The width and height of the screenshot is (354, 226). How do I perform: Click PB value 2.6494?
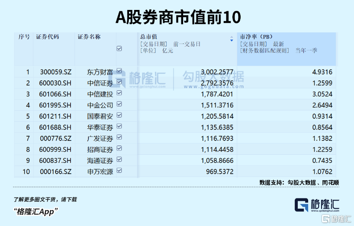322,105
